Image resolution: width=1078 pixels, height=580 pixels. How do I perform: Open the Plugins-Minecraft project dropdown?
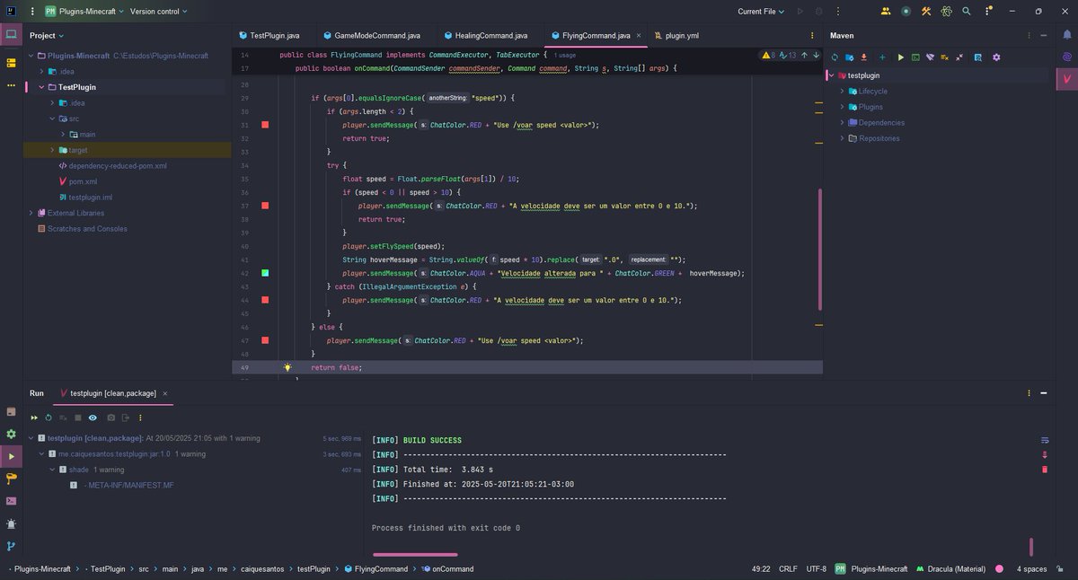(x=83, y=12)
